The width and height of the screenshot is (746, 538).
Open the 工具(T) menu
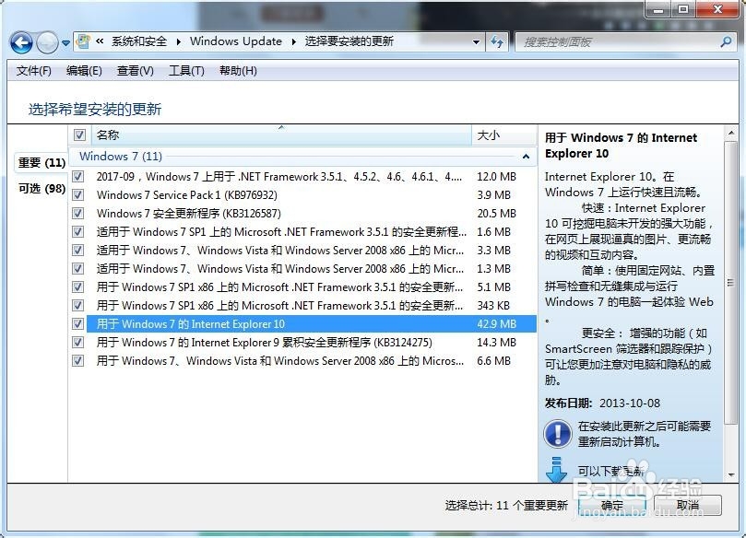pos(186,71)
